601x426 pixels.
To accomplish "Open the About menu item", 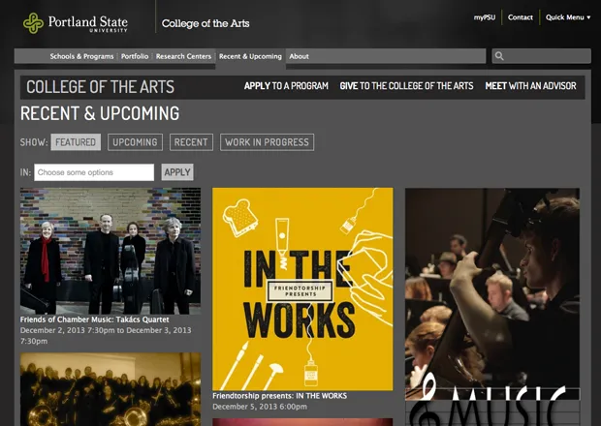I will [299, 56].
